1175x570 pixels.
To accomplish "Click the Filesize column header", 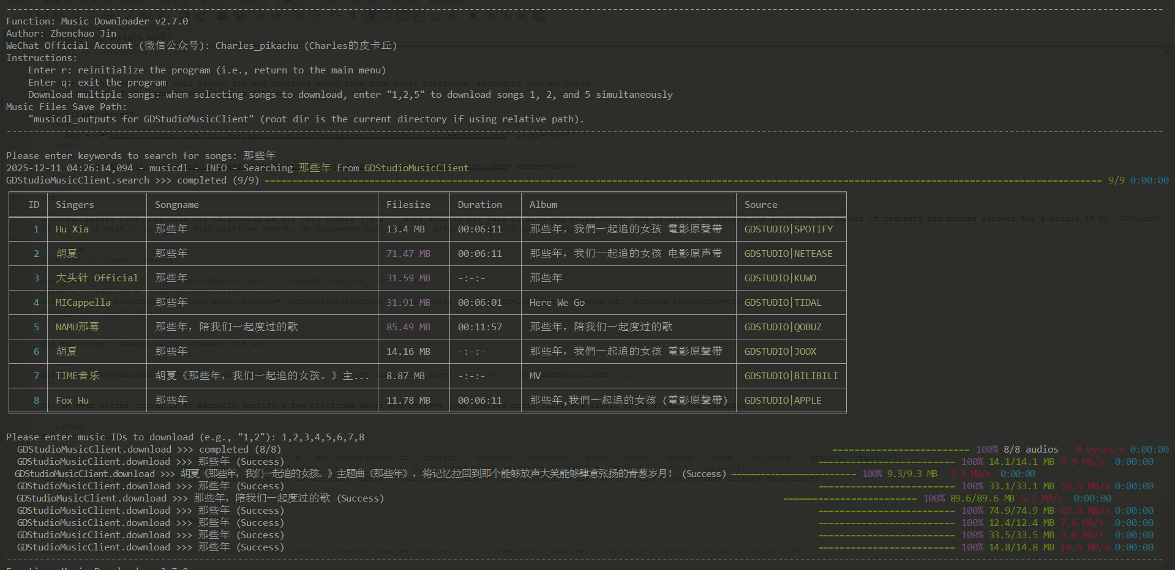I will 408,205.
